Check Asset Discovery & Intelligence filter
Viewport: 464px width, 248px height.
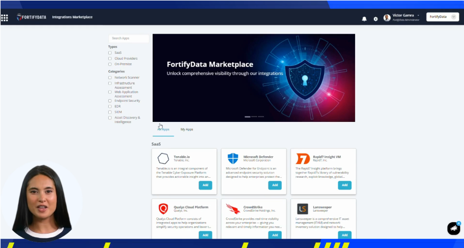(110, 118)
